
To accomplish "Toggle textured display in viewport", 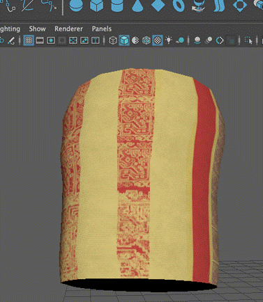I will (158, 40).
